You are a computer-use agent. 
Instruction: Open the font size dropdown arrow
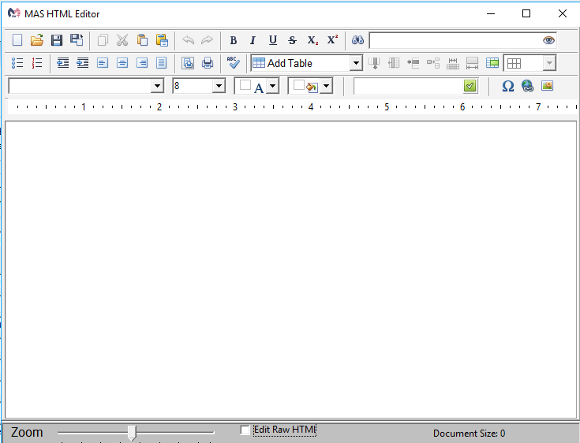click(219, 86)
